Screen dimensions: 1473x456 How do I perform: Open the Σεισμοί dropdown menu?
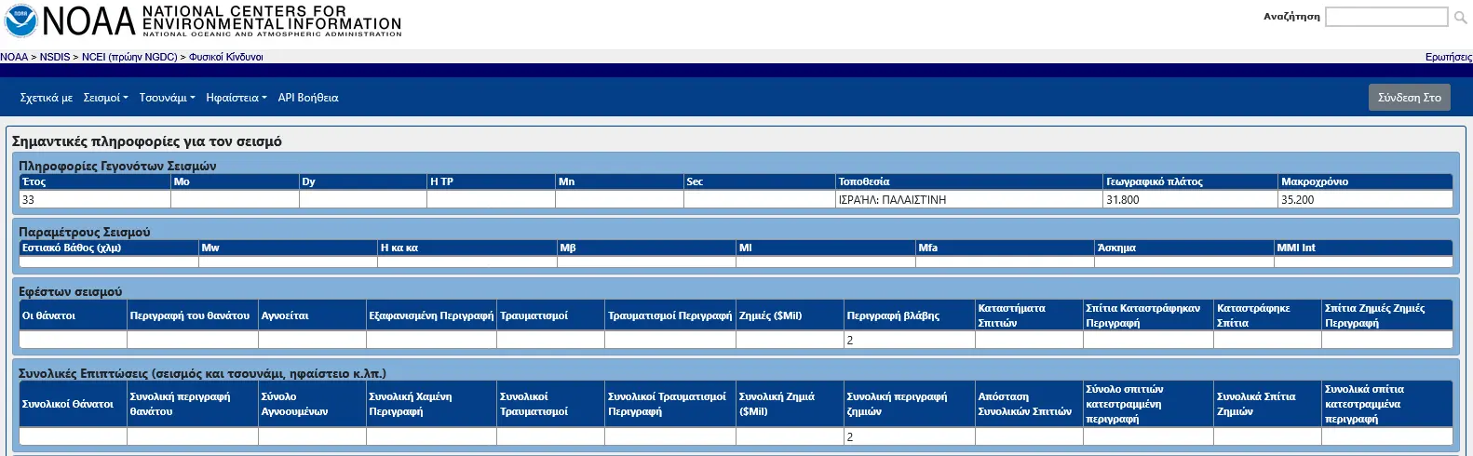click(x=105, y=98)
